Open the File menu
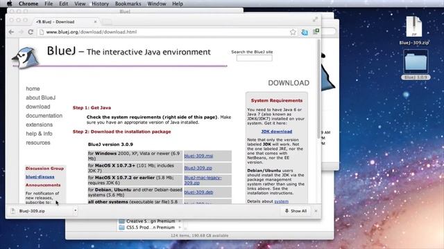444x249 pixels. pos(49,3)
